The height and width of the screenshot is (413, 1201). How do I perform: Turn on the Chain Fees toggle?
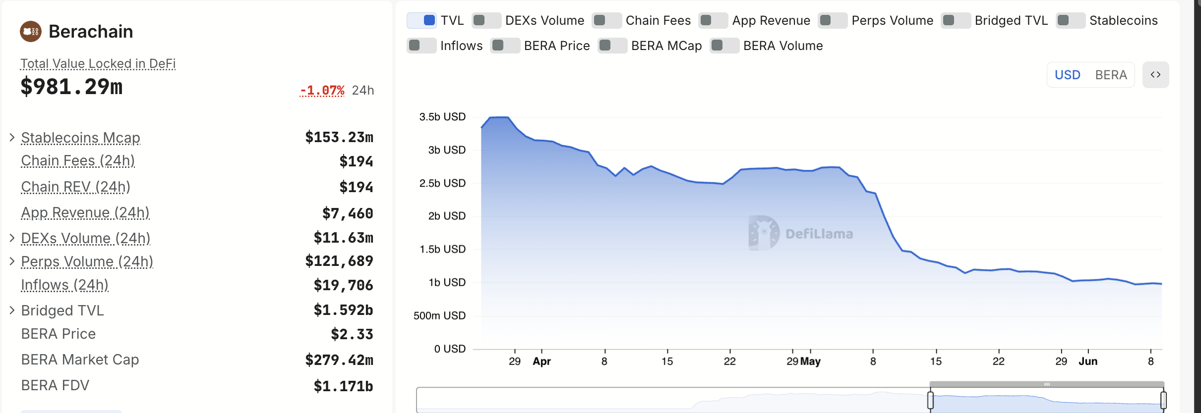pyautogui.click(x=606, y=20)
